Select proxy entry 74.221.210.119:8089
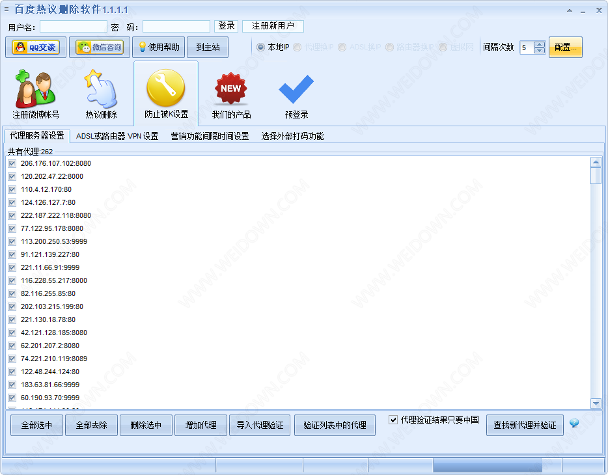The width and height of the screenshot is (608, 475). (x=53, y=359)
